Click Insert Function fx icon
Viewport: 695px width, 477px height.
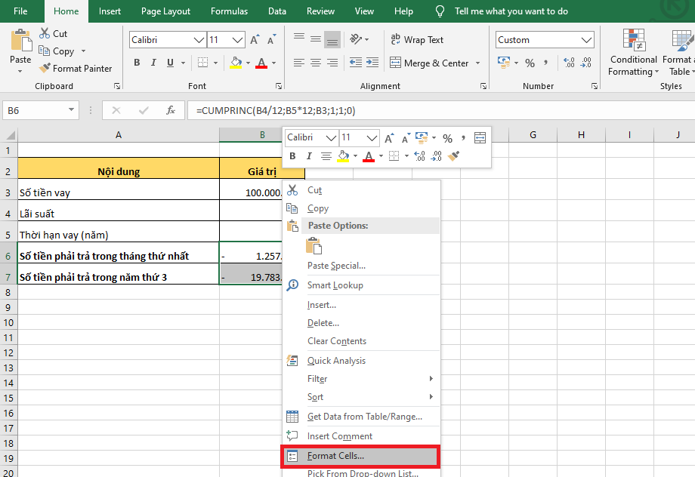tap(171, 110)
